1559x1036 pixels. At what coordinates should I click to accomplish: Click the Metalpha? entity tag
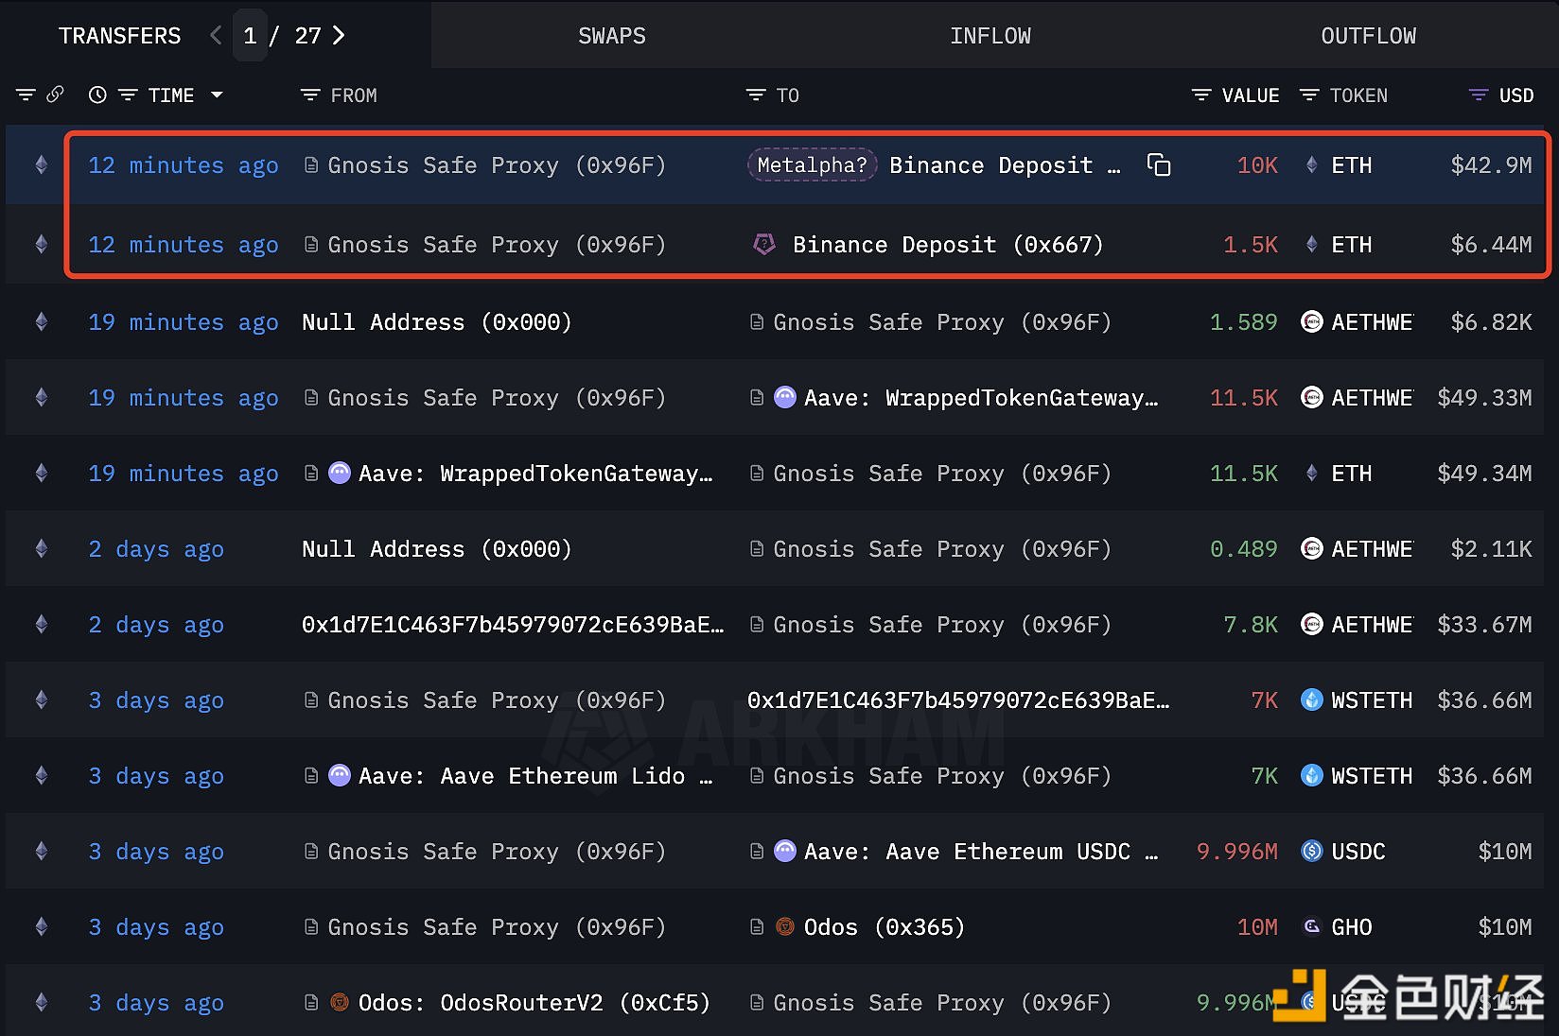tap(812, 165)
